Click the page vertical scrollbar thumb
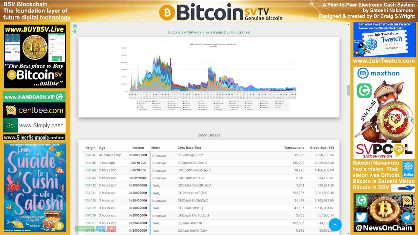The height and width of the screenshot is (235, 418). point(348,90)
